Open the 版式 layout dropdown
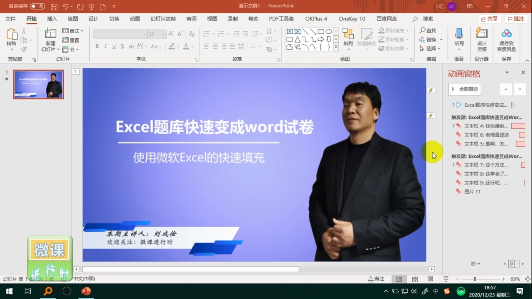The width and height of the screenshot is (532, 299). click(x=73, y=31)
